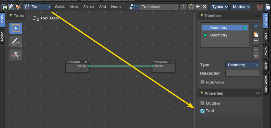Screen dimensions: 271x128
Task: Open the Quick menu
Action: pos(60,7)
